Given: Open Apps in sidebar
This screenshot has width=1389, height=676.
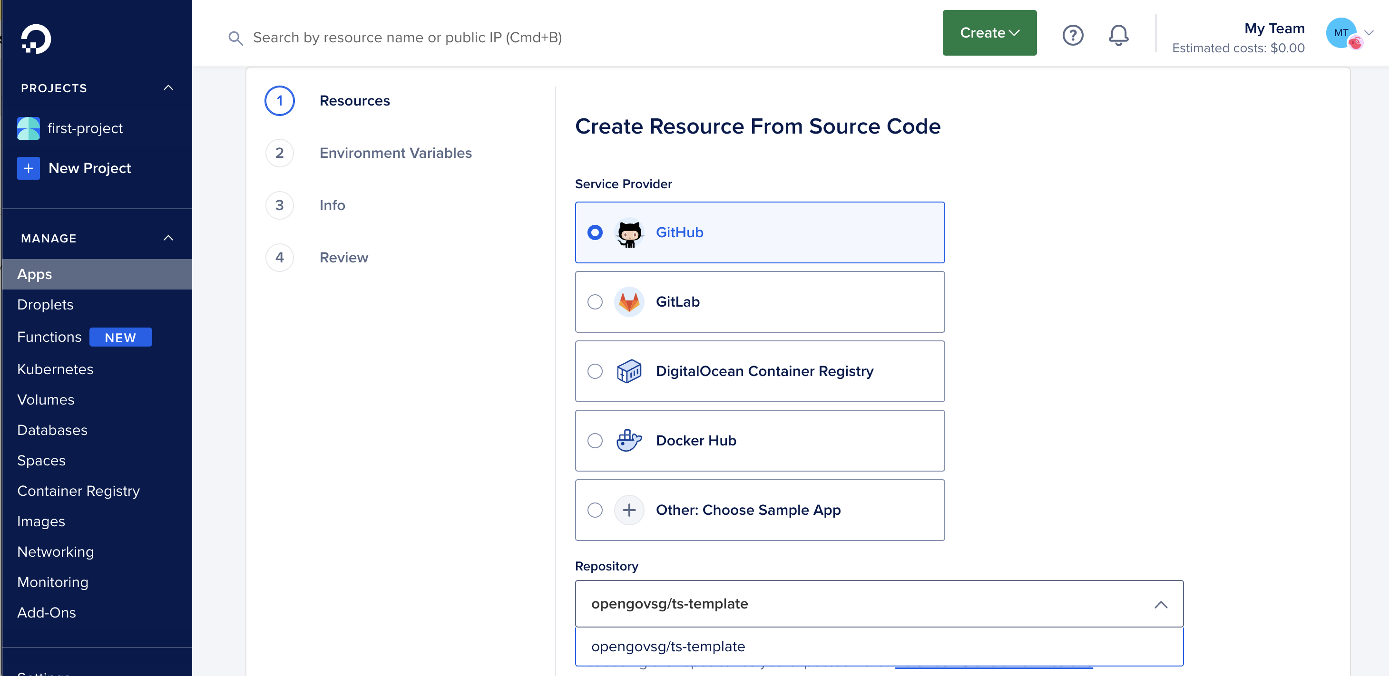Looking at the screenshot, I should (x=97, y=274).
